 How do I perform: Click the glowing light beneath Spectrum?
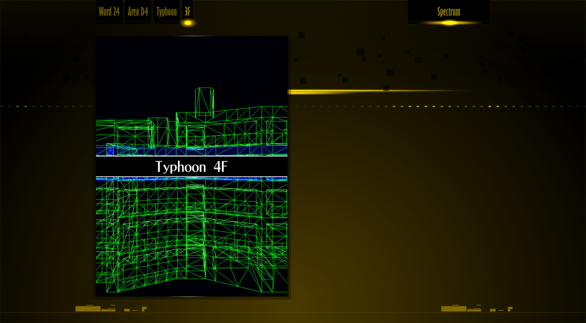(449, 23)
